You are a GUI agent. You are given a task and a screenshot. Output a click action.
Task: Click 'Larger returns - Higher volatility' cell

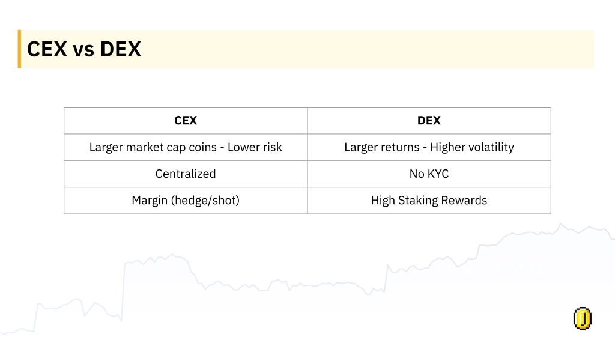[429, 147]
